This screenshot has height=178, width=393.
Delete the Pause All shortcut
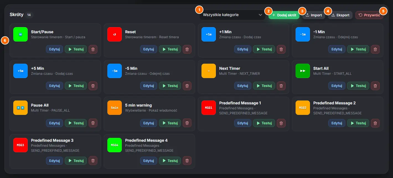[x=93, y=123]
